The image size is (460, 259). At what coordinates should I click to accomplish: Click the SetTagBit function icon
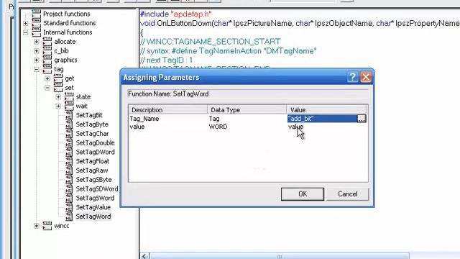tap(69, 115)
